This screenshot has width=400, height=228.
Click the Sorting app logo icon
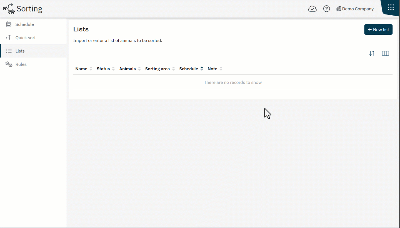click(9, 9)
